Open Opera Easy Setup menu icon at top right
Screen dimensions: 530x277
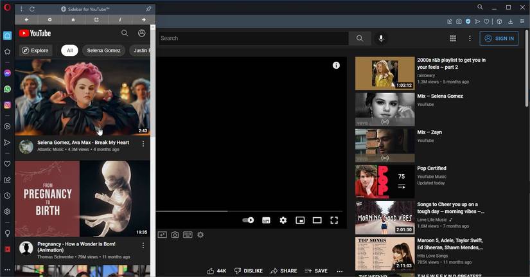click(x=522, y=21)
